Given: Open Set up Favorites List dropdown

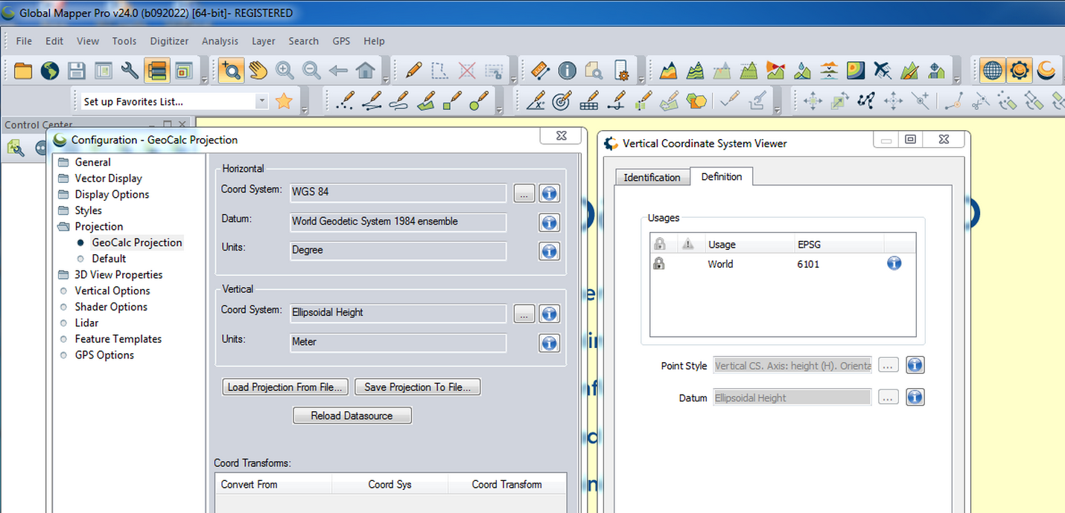Looking at the screenshot, I should coord(261,101).
